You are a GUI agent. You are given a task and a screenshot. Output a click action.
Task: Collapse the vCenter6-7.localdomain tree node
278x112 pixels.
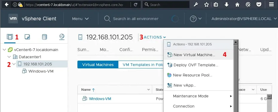4,50
